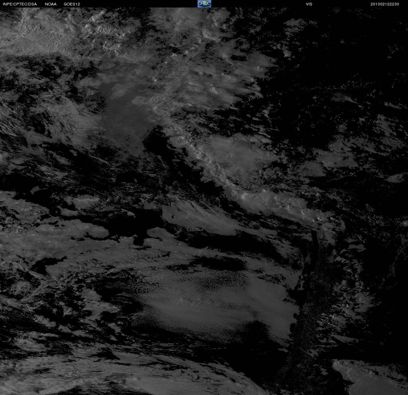Click the NOAA label in the header

coord(51,4)
